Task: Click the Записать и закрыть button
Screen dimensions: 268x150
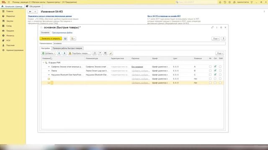Action: (51, 39)
